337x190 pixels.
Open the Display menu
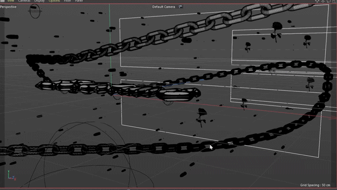coord(39,1)
